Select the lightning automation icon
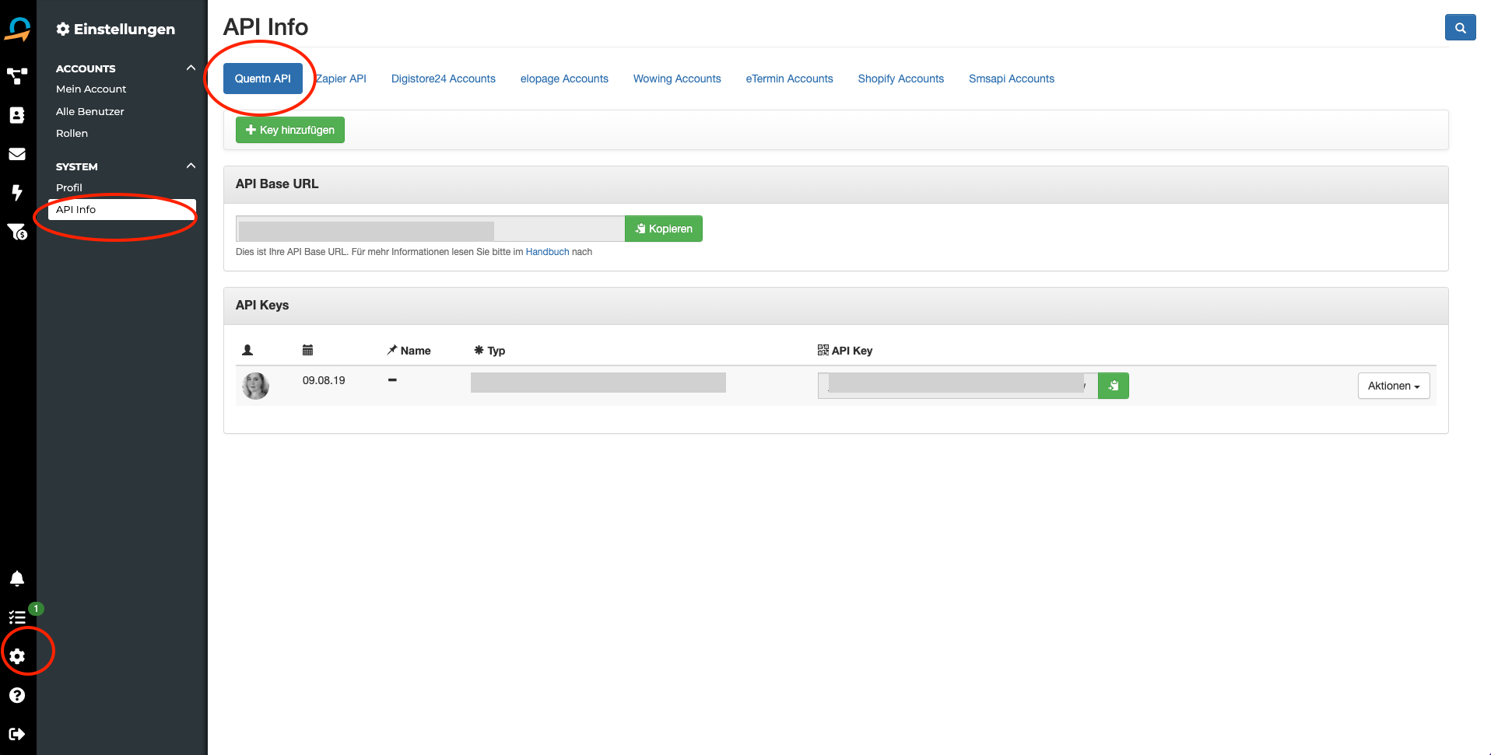 click(18, 193)
